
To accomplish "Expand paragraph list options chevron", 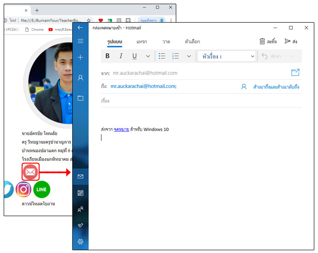I will pos(189,56).
